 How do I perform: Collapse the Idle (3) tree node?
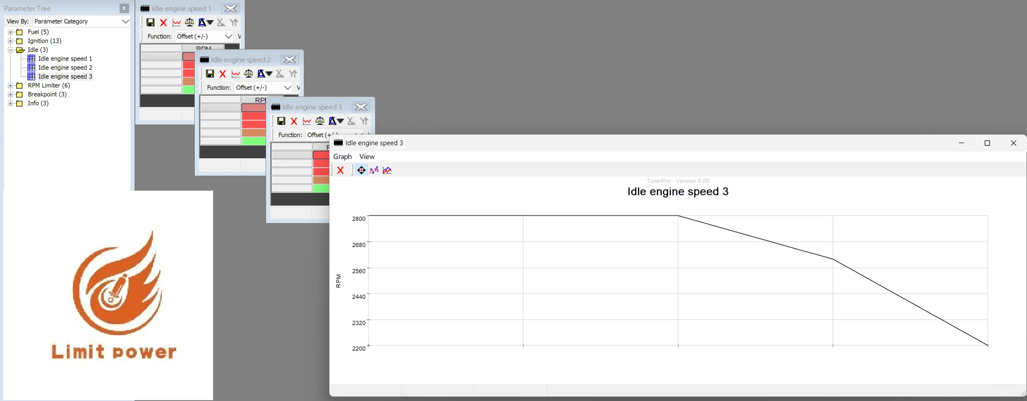pos(10,50)
